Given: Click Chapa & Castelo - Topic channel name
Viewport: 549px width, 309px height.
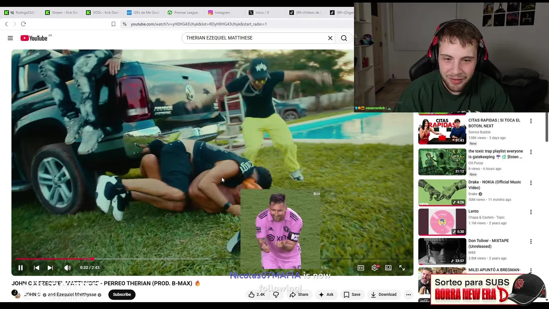Looking at the screenshot, I should [486, 218].
